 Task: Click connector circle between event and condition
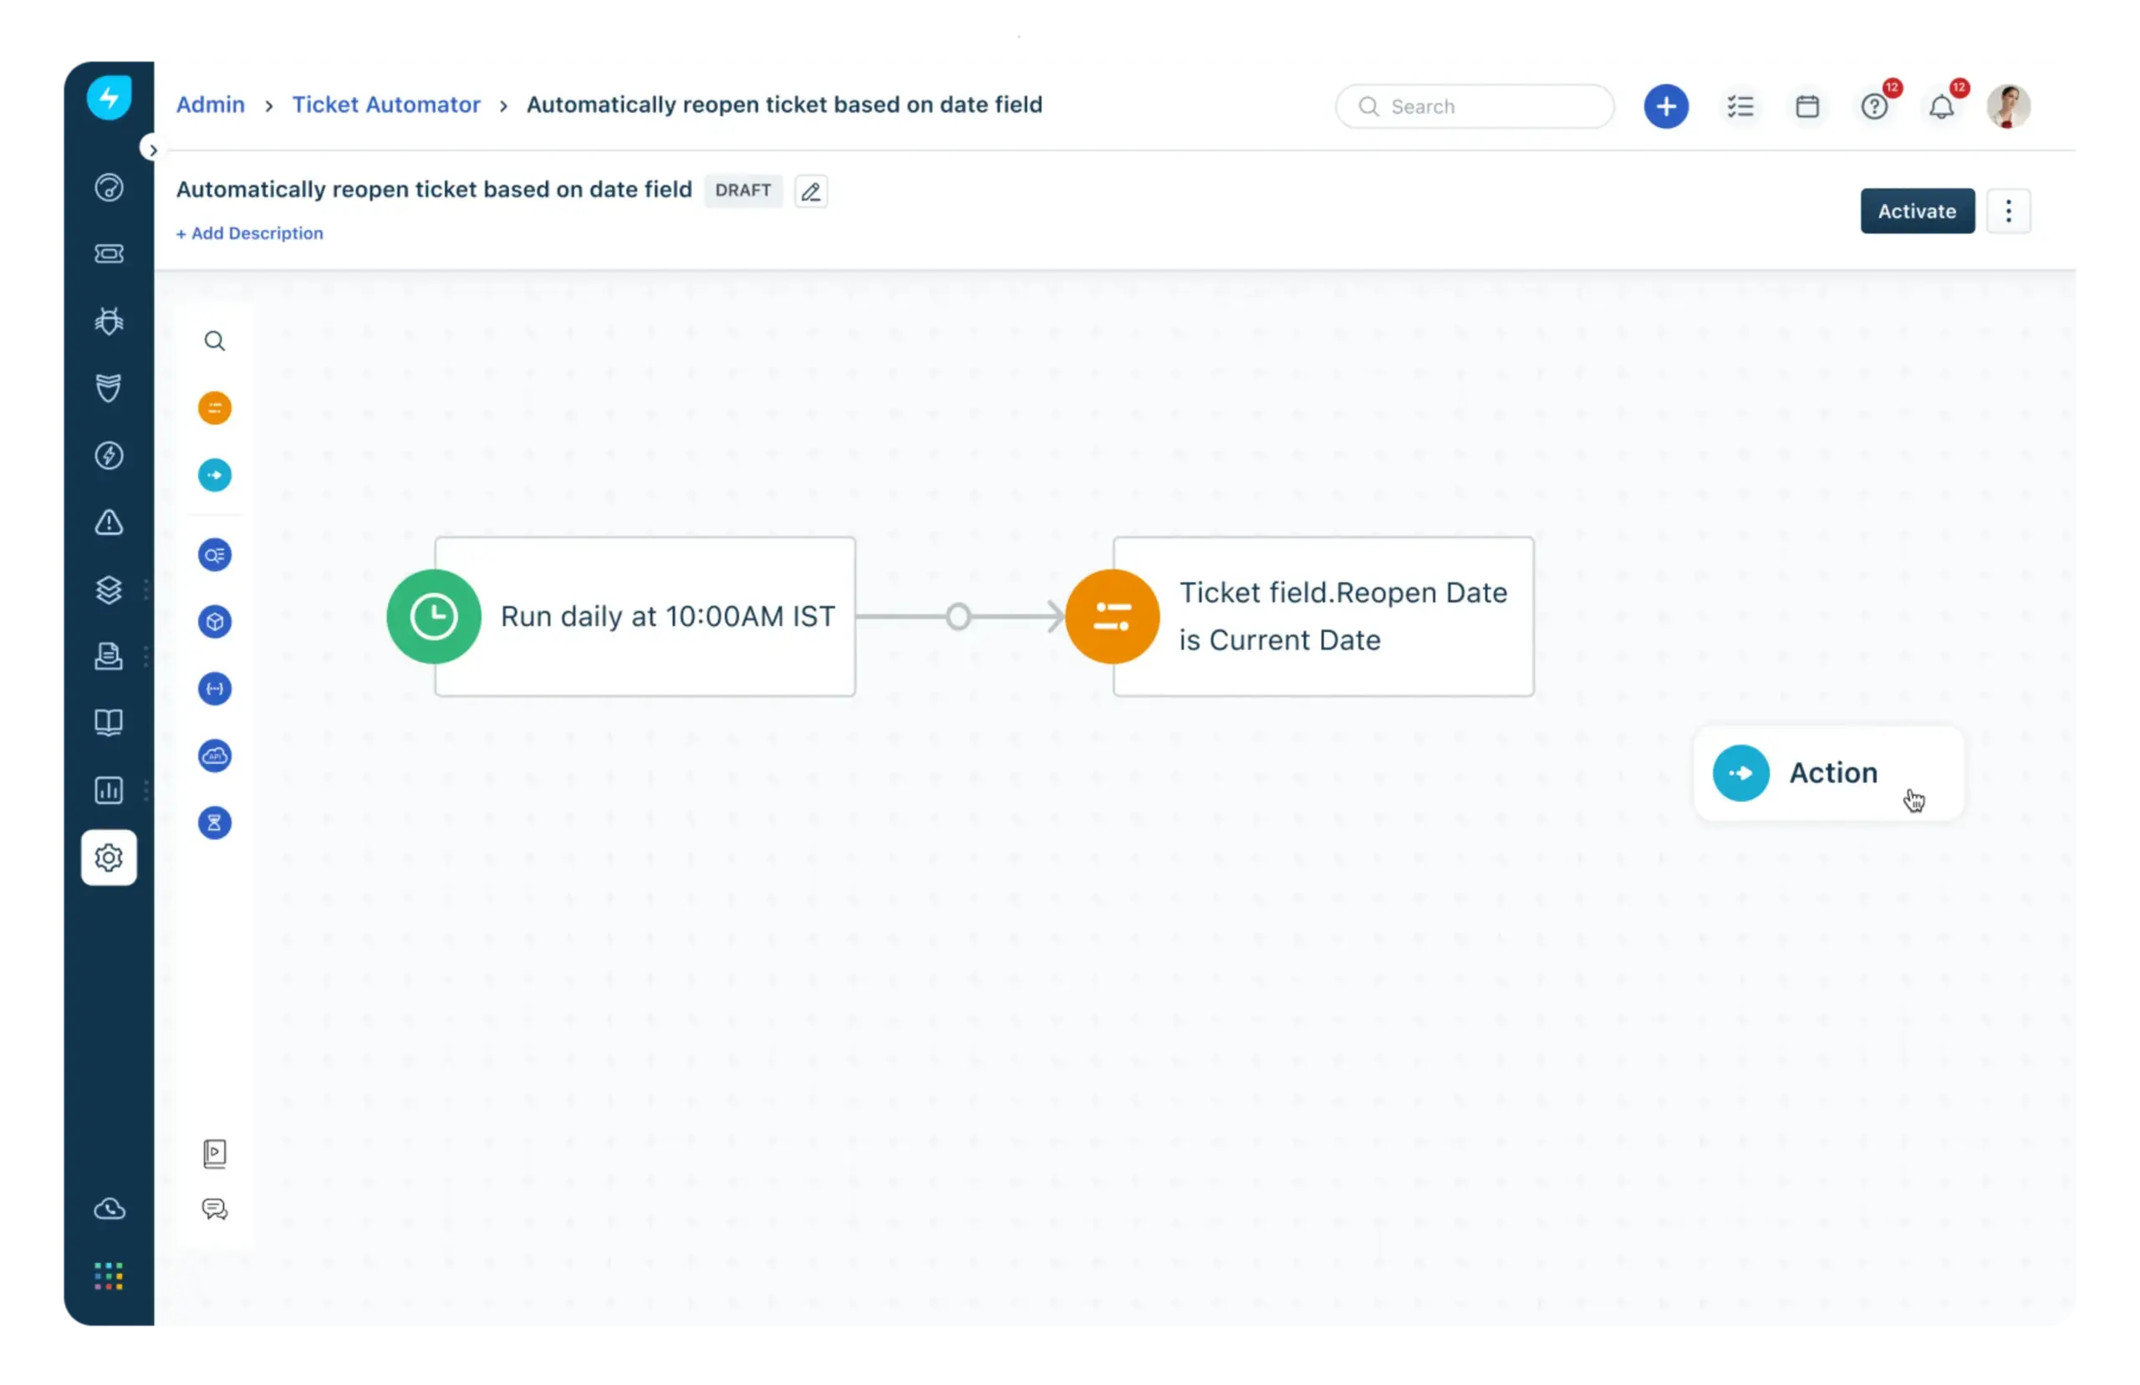coord(959,617)
